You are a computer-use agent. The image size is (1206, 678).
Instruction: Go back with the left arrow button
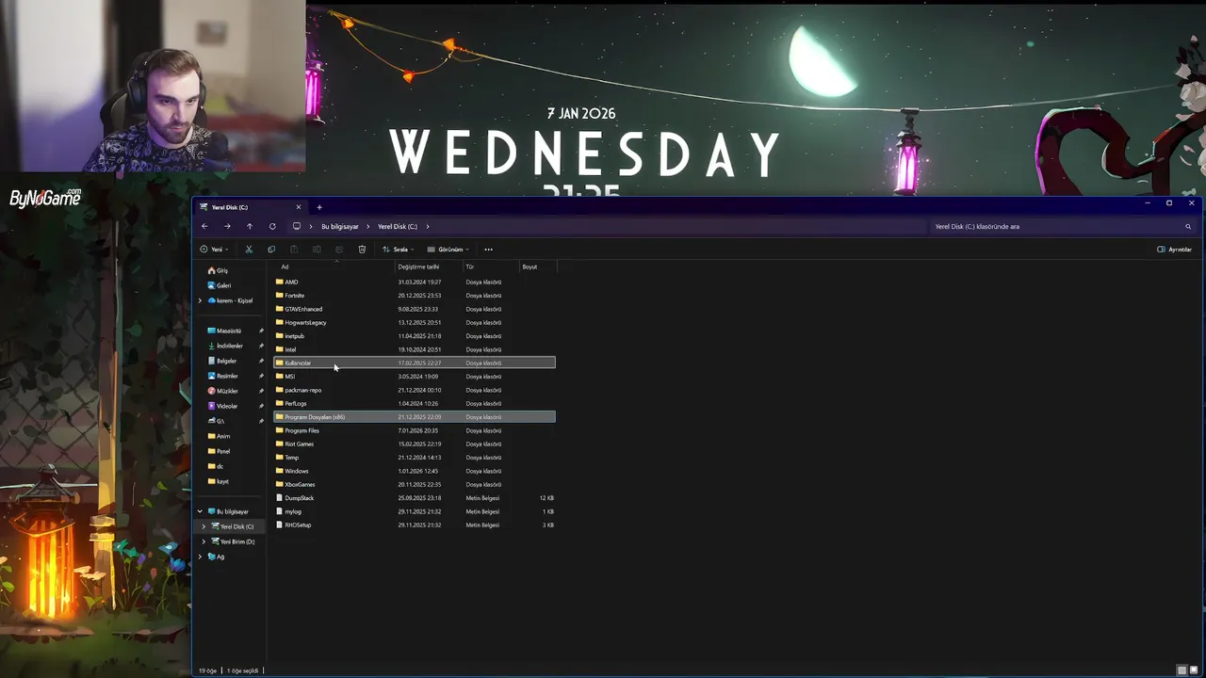click(x=204, y=226)
